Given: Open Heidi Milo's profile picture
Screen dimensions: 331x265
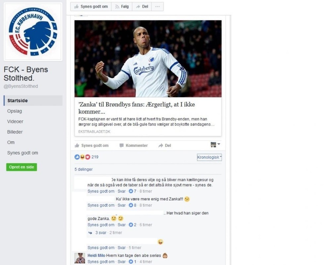Looking at the screenshot, I should (80, 258).
